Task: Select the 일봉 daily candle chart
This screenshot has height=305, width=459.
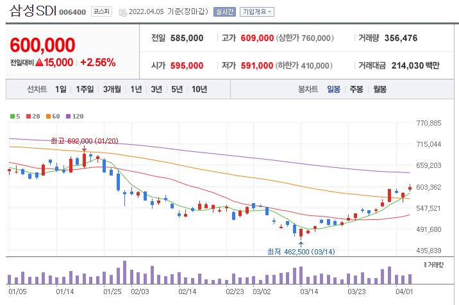Action: pos(334,89)
